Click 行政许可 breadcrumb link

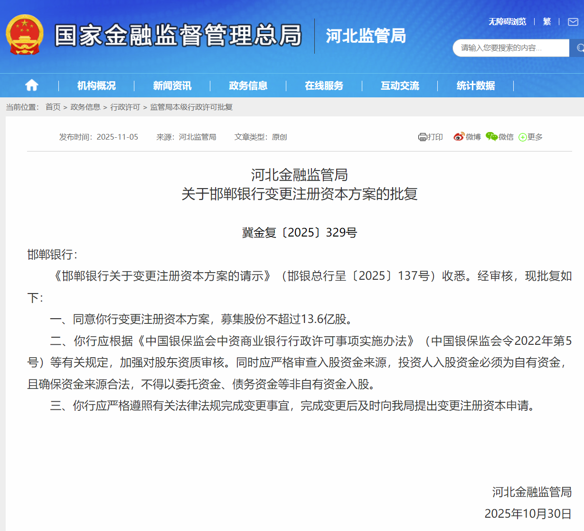coord(125,107)
